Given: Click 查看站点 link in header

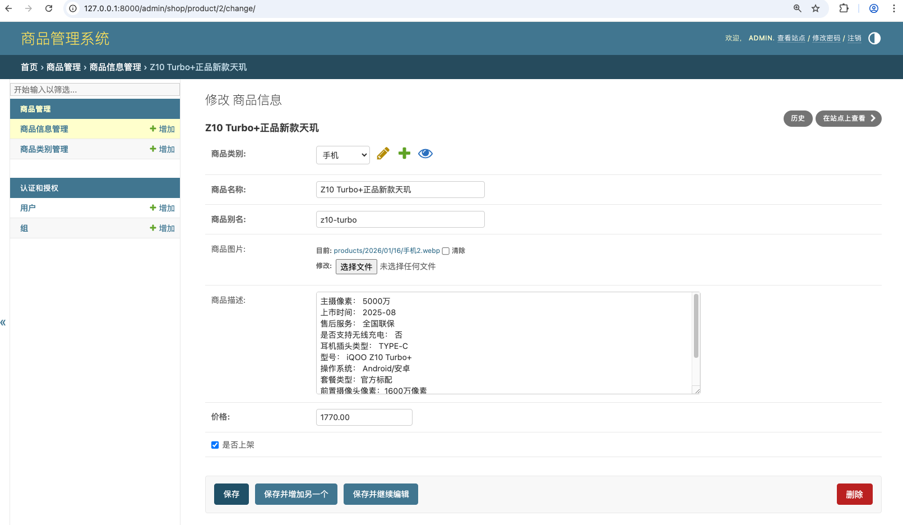Looking at the screenshot, I should [791, 38].
